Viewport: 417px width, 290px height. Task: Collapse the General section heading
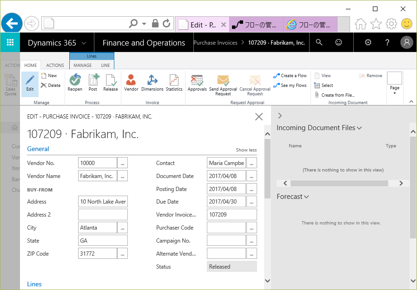38,149
